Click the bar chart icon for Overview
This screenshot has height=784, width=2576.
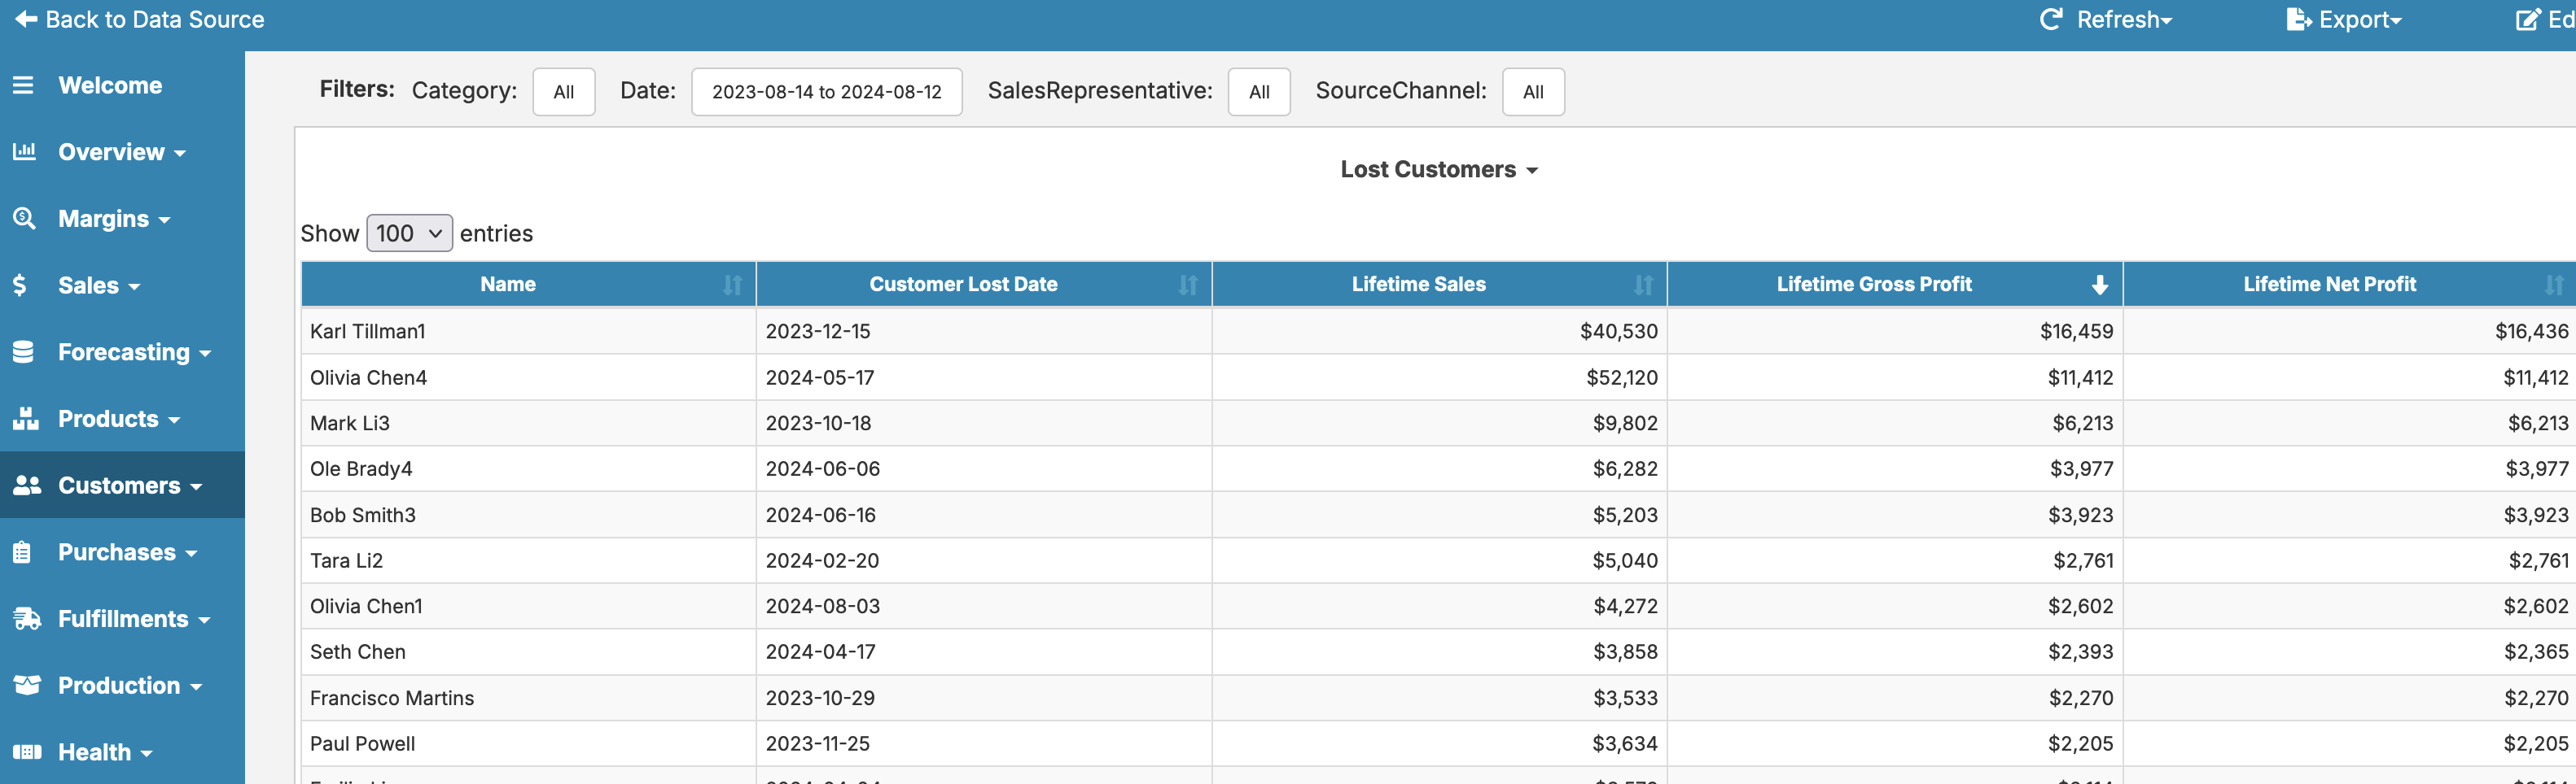(x=24, y=152)
